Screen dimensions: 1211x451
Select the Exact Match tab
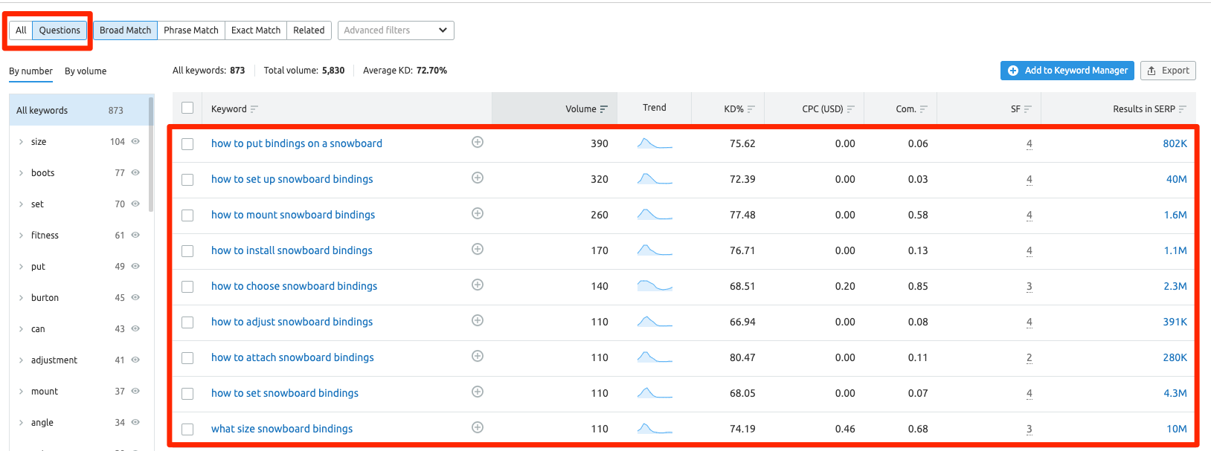tap(256, 30)
